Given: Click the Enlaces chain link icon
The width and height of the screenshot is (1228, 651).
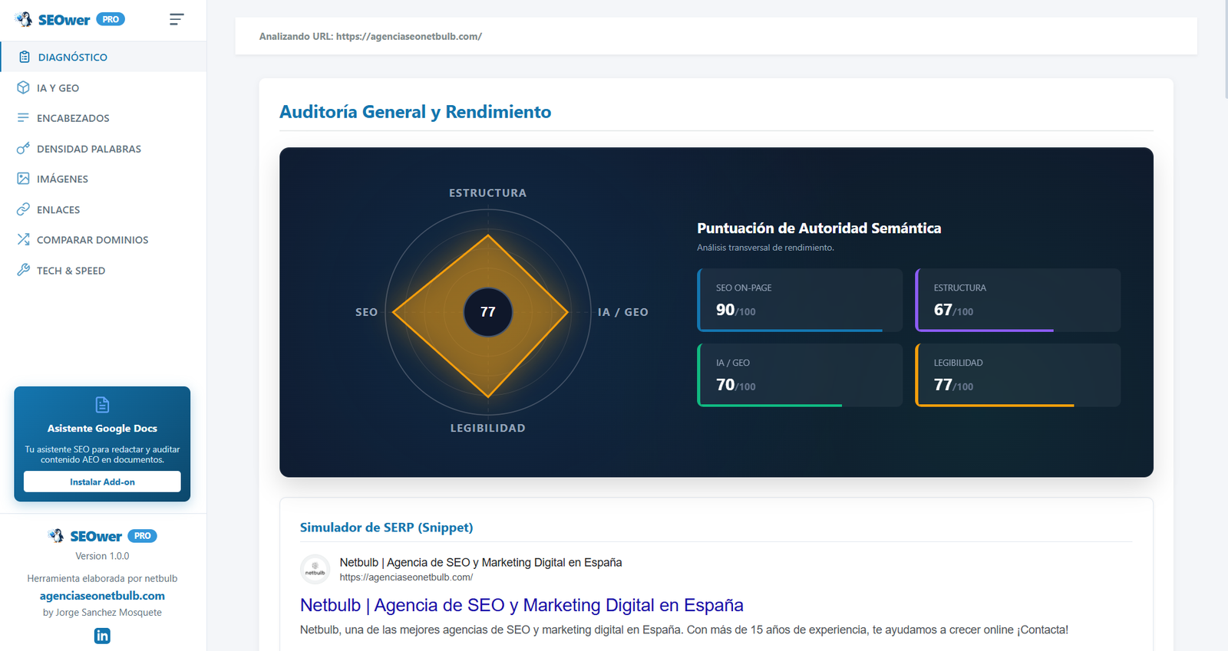Looking at the screenshot, I should click(23, 209).
